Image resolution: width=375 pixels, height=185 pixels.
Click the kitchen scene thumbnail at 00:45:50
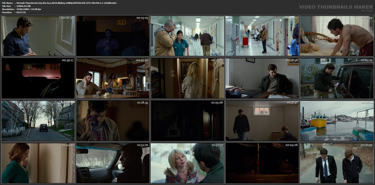pos(113,78)
